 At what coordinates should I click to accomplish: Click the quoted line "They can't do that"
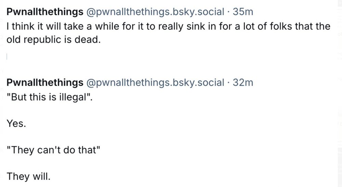(53, 150)
